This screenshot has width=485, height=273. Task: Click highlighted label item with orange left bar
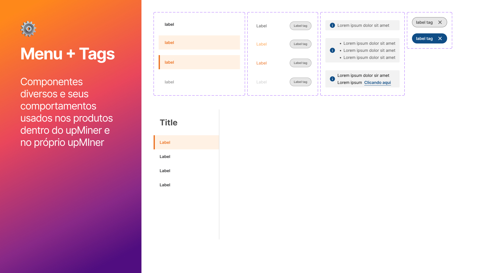coord(169,62)
